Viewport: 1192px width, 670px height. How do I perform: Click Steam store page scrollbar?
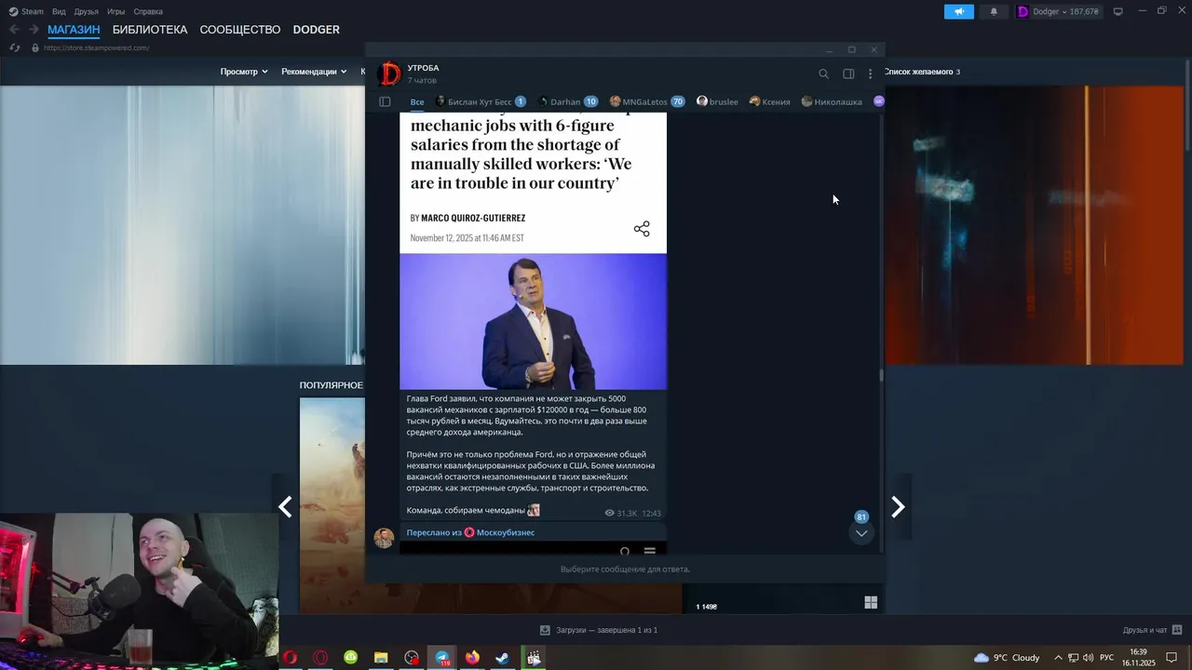1187,105
